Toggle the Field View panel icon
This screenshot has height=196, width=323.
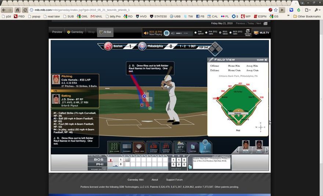click(x=139, y=148)
